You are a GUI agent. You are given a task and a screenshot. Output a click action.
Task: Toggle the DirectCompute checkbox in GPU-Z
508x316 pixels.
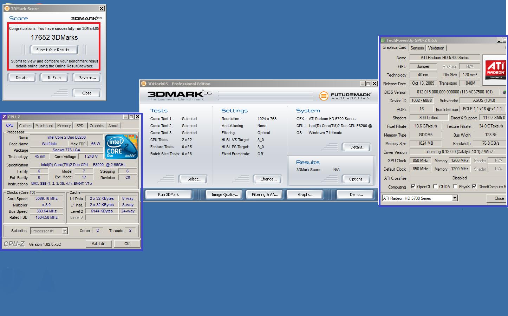click(474, 186)
